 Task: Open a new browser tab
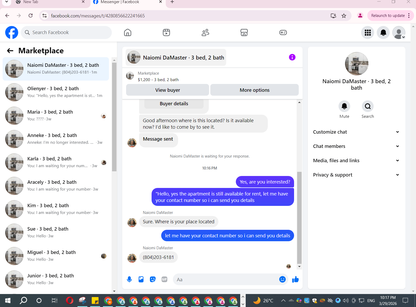pyautogui.click(x=172, y=2)
